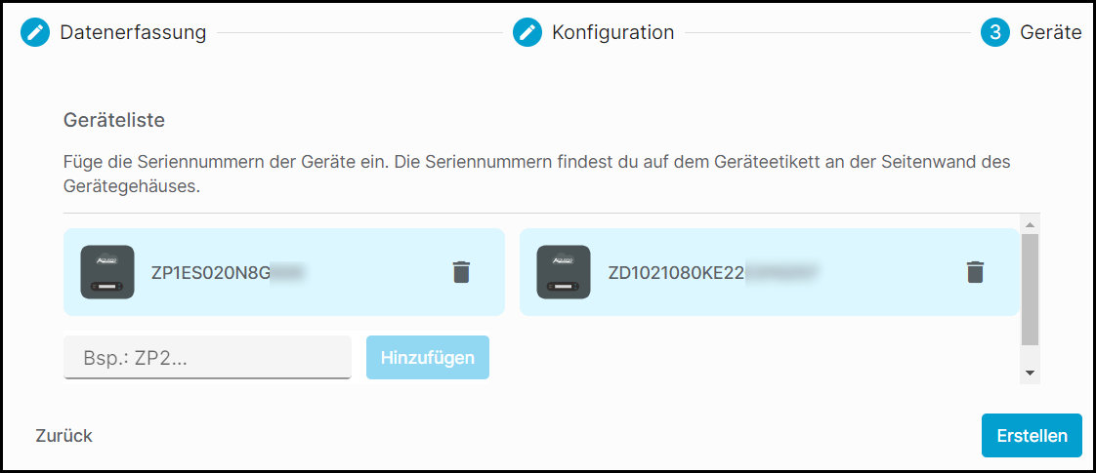Click the device list scrollbar thumb

pyautogui.click(x=1030, y=290)
